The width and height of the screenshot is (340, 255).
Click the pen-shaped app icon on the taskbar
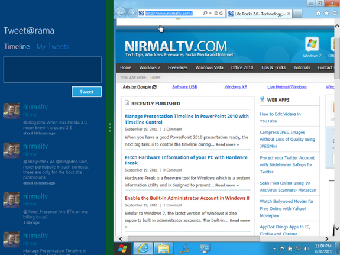184,248
